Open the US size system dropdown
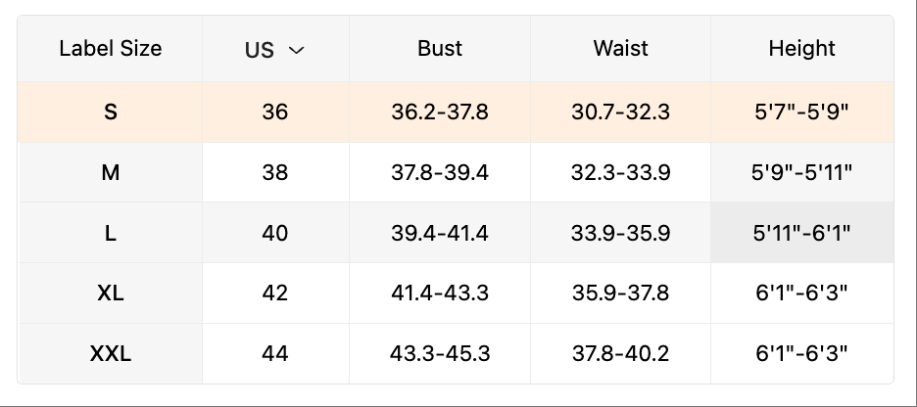Screen dimensions: 917x407 click(x=275, y=49)
